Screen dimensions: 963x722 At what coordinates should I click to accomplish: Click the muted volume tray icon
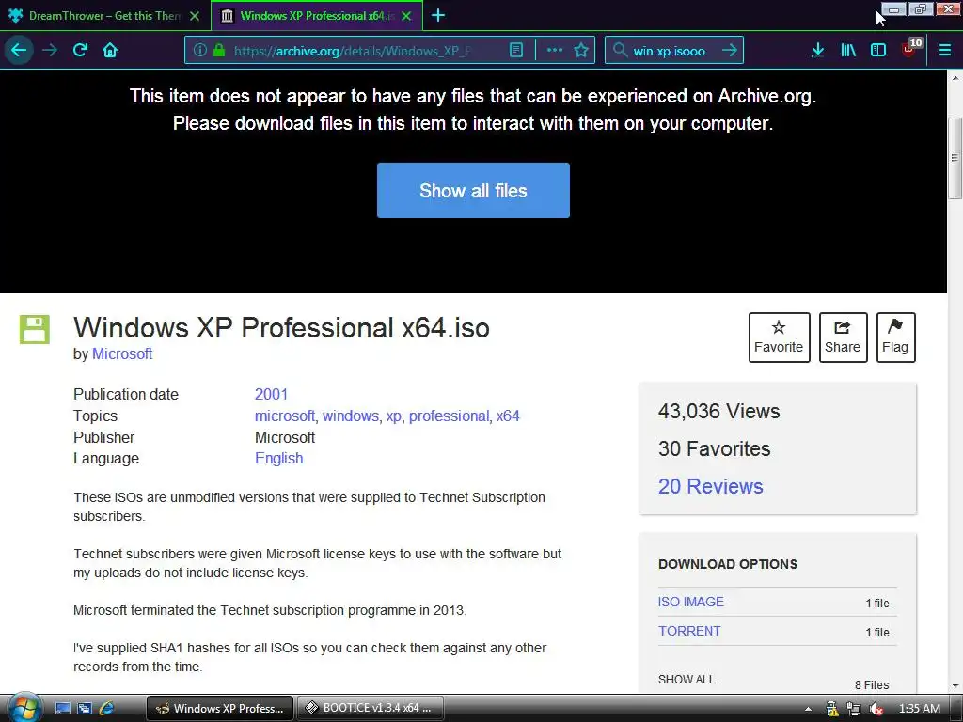pos(876,709)
